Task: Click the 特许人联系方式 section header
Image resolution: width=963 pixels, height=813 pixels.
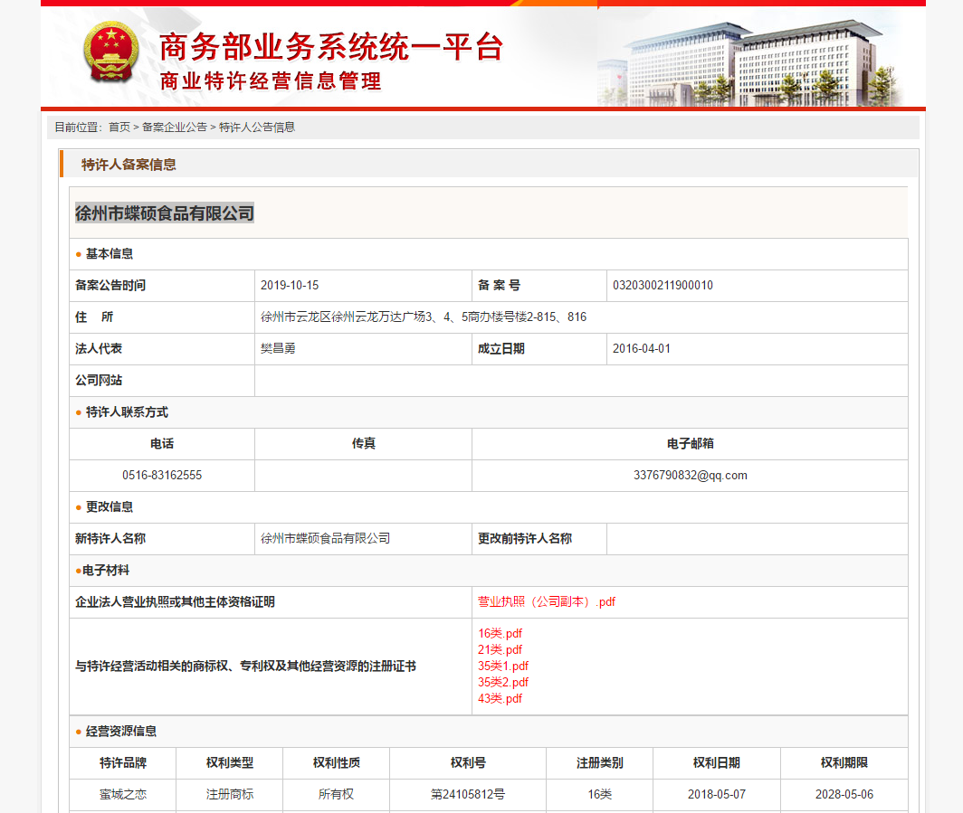Action: pos(127,412)
